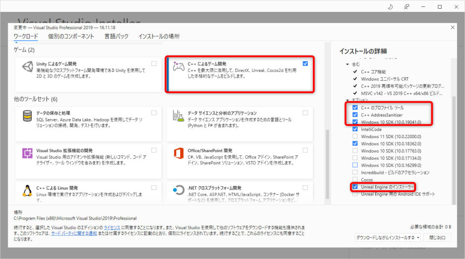Switch to the インストールの場所 tab
Viewport: 465px width, 259px height.
coord(158,36)
